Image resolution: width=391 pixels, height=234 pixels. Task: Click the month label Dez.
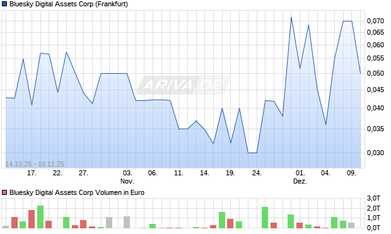tap(300, 181)
